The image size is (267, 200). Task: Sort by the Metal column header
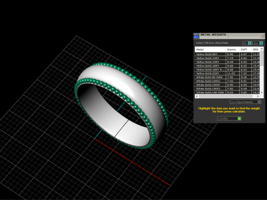tap(210, 49)
